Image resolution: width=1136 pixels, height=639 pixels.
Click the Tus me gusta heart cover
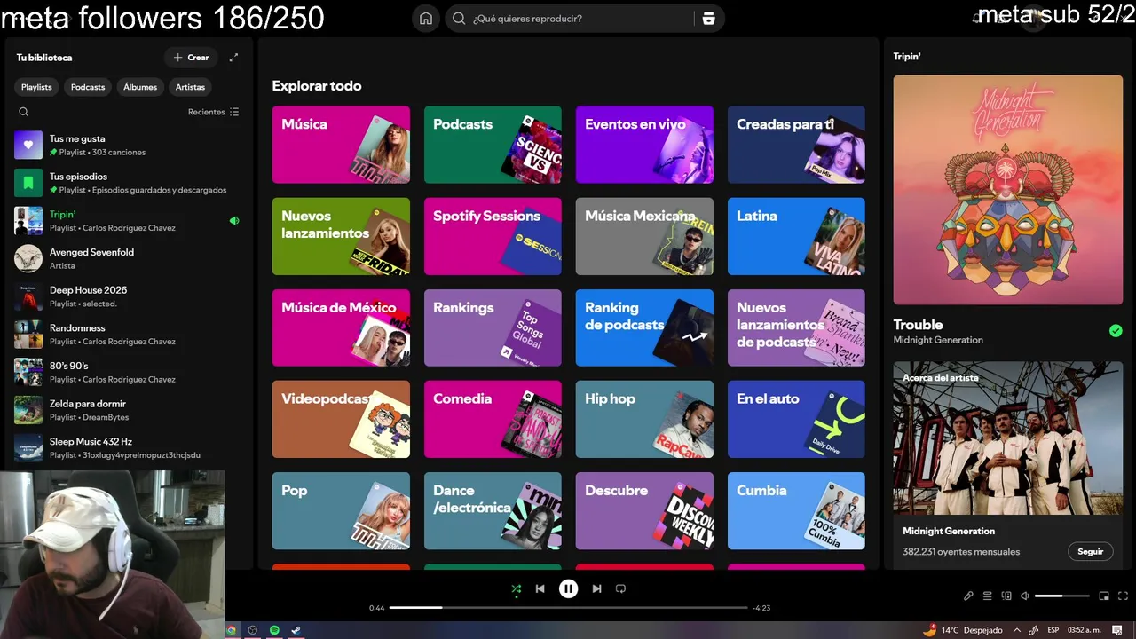point(28,145)
